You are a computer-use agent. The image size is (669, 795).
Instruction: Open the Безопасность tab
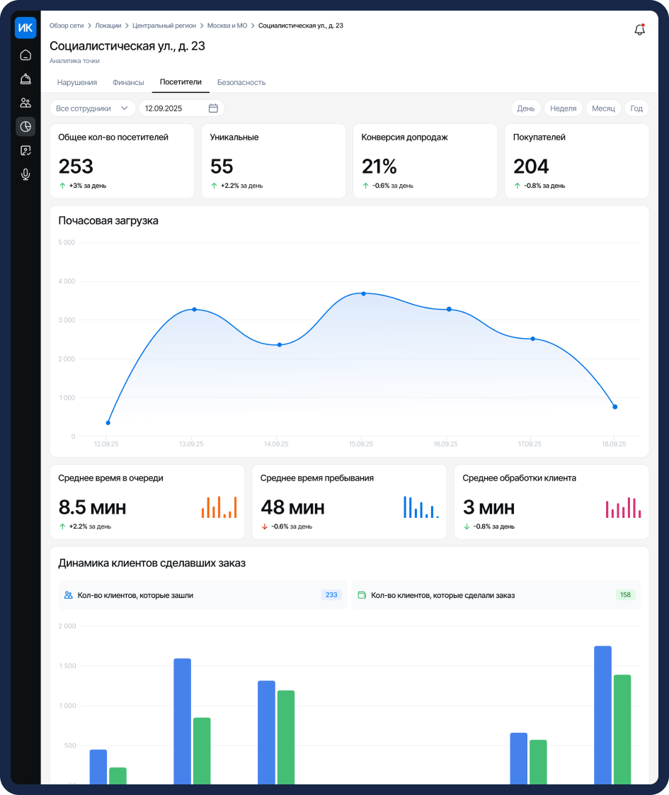(x=241, y=82)
